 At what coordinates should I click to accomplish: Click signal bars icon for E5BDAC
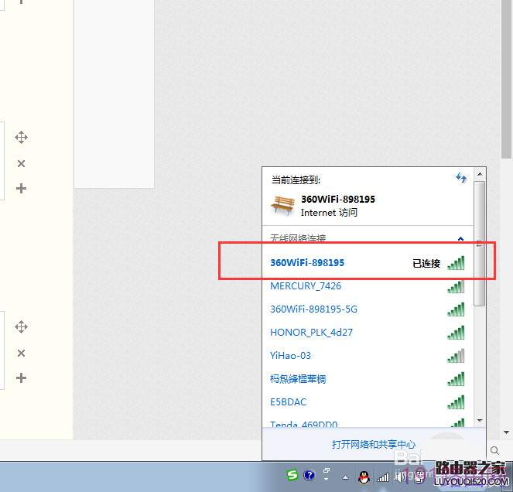point(456,403)
